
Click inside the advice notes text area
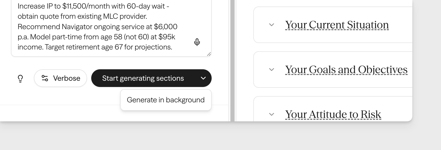tap(104, 26)
